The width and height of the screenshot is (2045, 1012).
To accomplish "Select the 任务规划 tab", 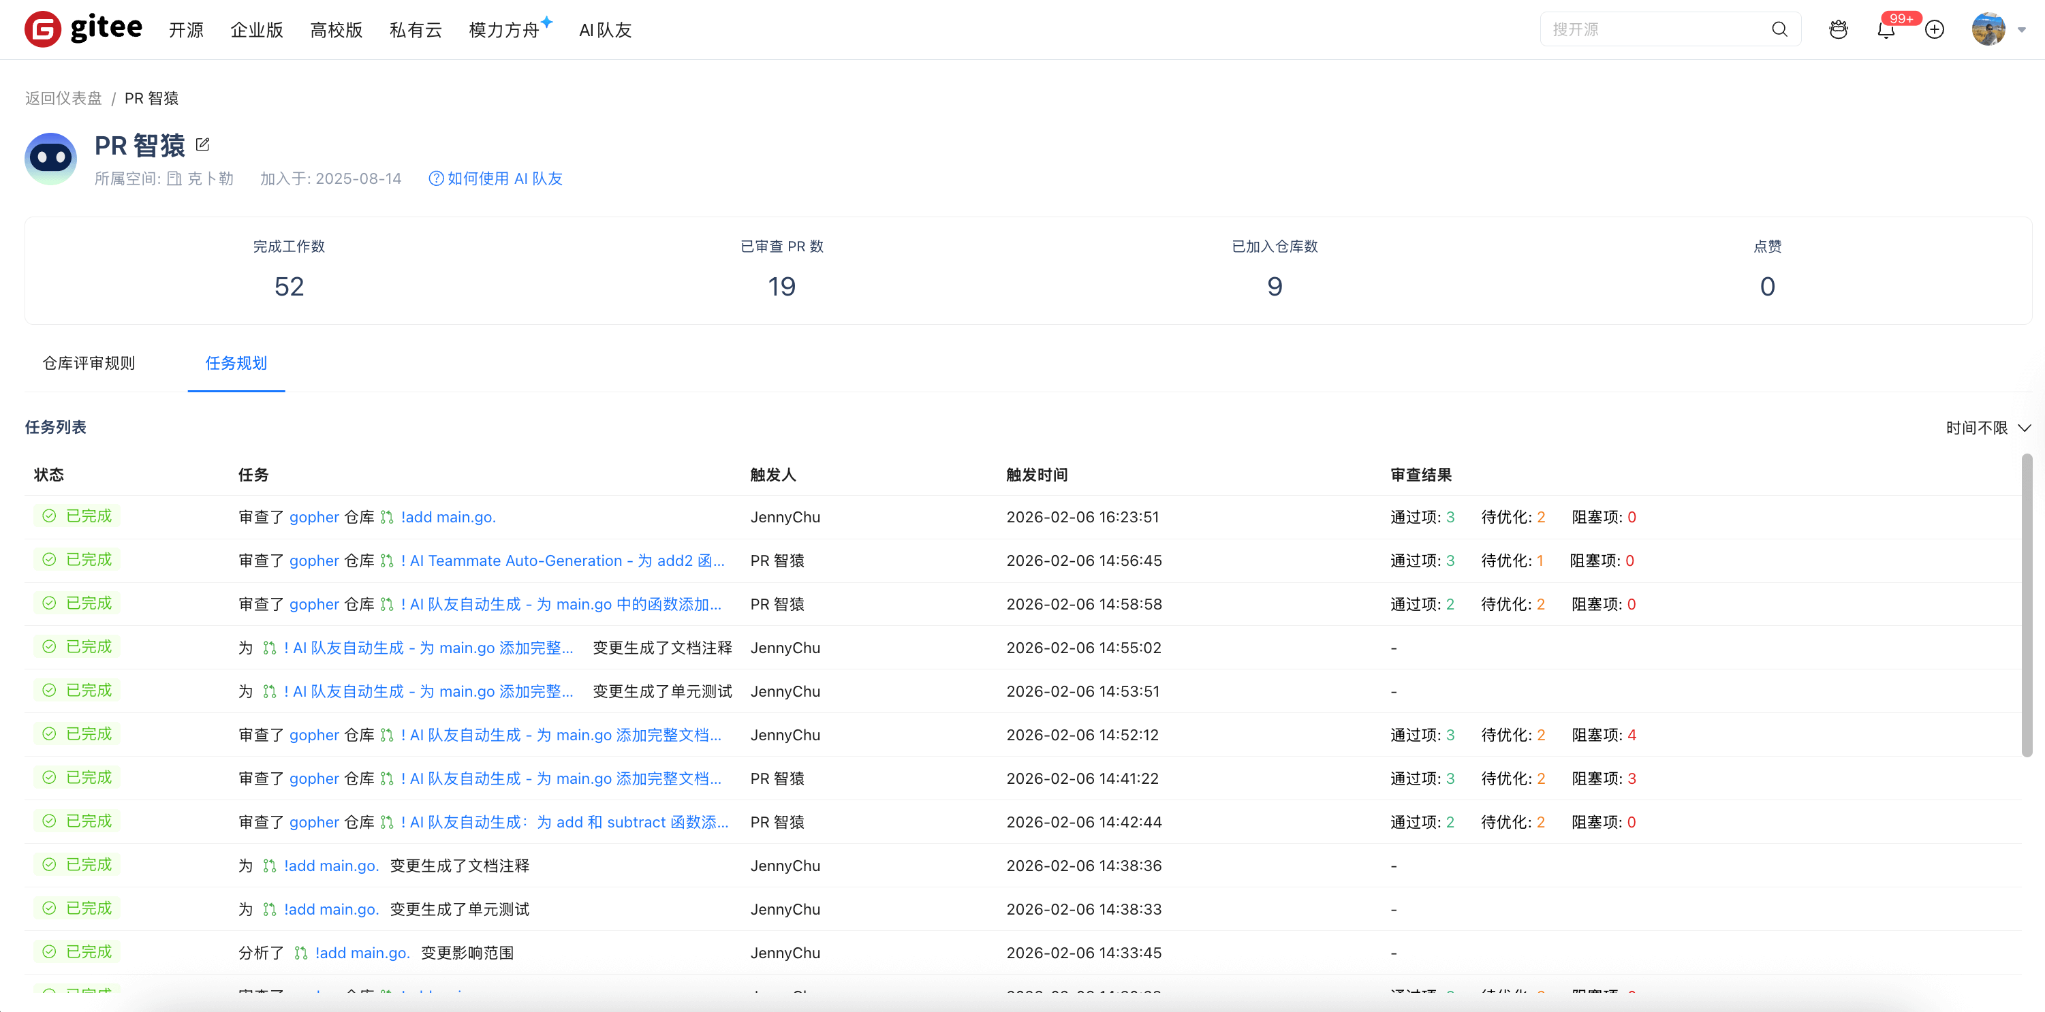I will pos(236,364).
